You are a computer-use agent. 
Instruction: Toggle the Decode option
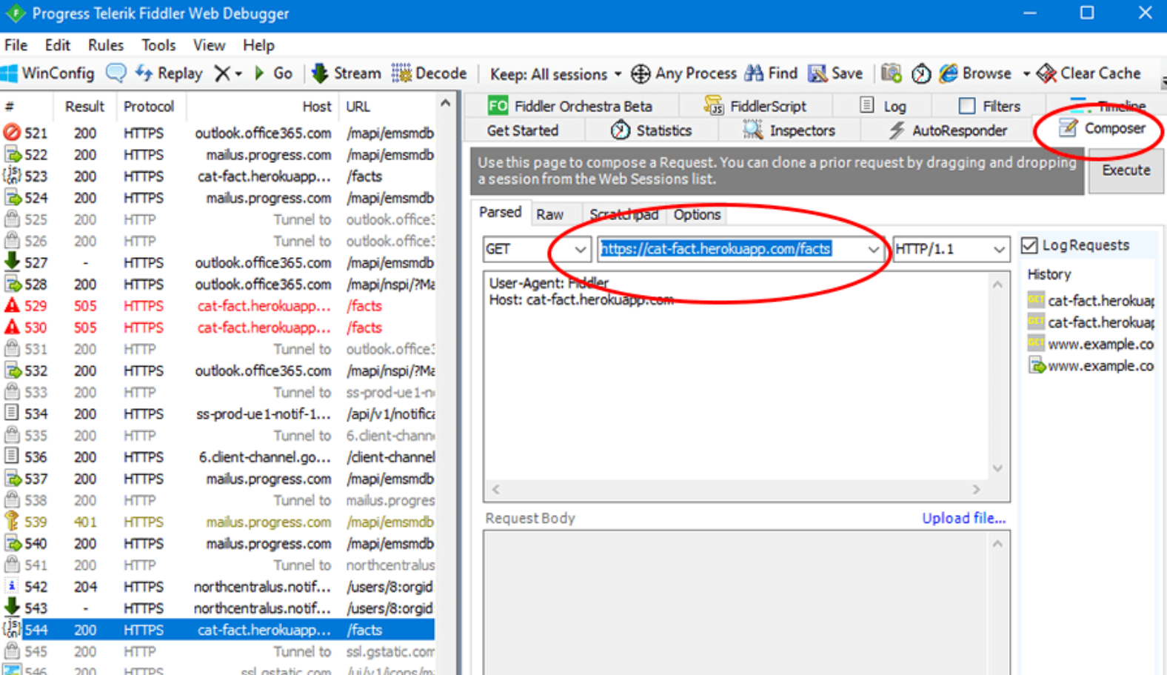tap(429, 73)
